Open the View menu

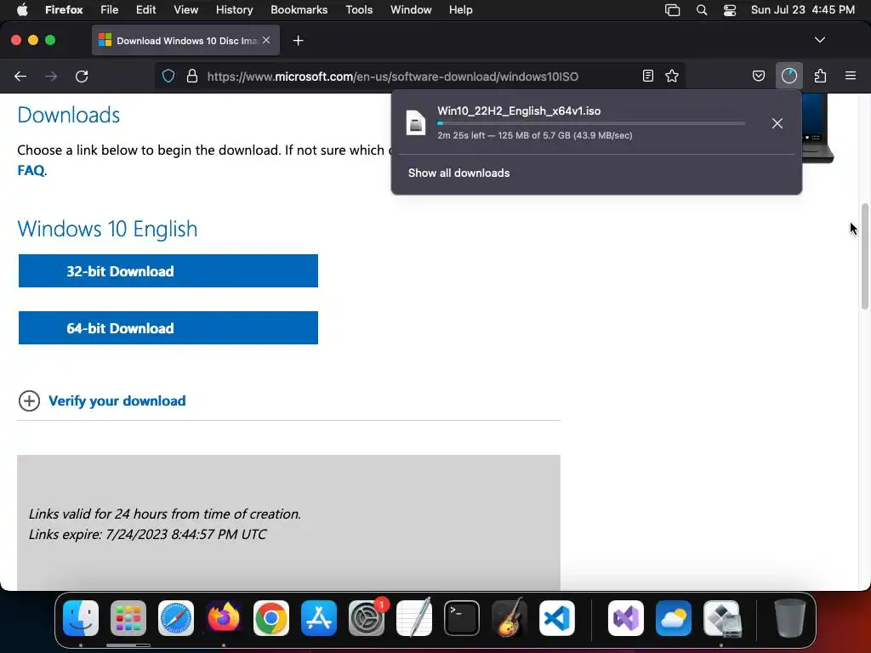(185, 10)
